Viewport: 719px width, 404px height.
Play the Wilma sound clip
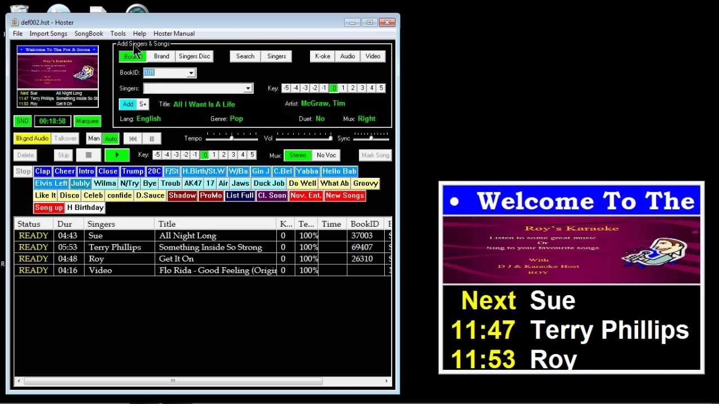point(105,183)
